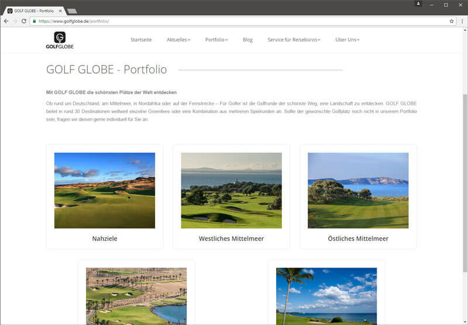Image resolution: width=468 pixels, height=325 pixels.
Task: Minimize the browser window
Action: (432, 5)
